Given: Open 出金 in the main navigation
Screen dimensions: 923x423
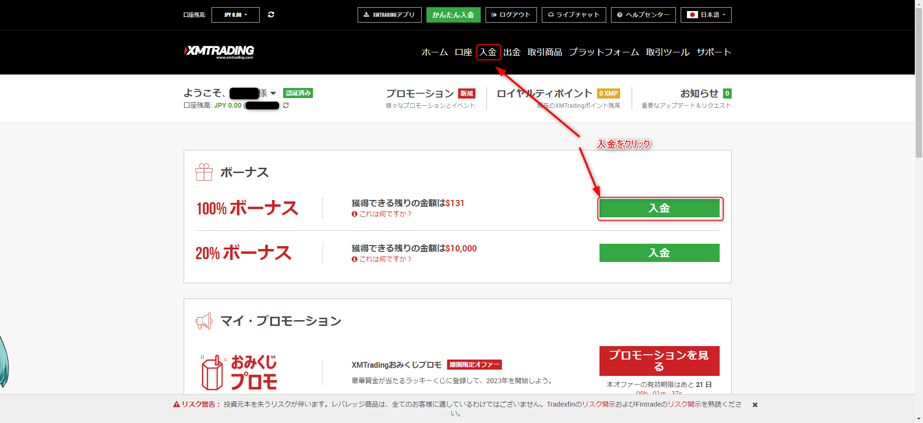Looking at the screenshot, I should click(x=512, y=52).
